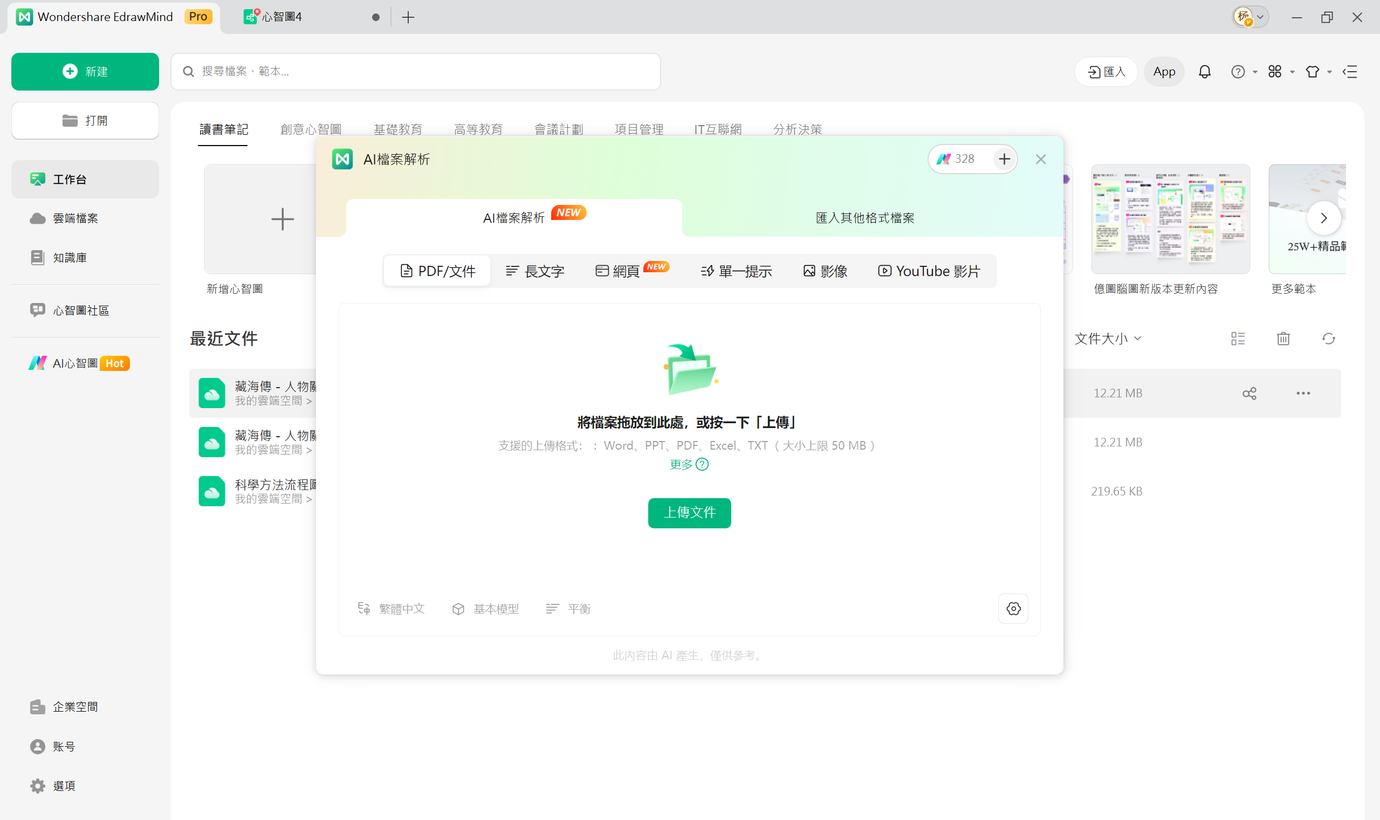Open the 心智圖社區 community section
The height and width of the screenshot is (820, 1380).
pos(82,310)
